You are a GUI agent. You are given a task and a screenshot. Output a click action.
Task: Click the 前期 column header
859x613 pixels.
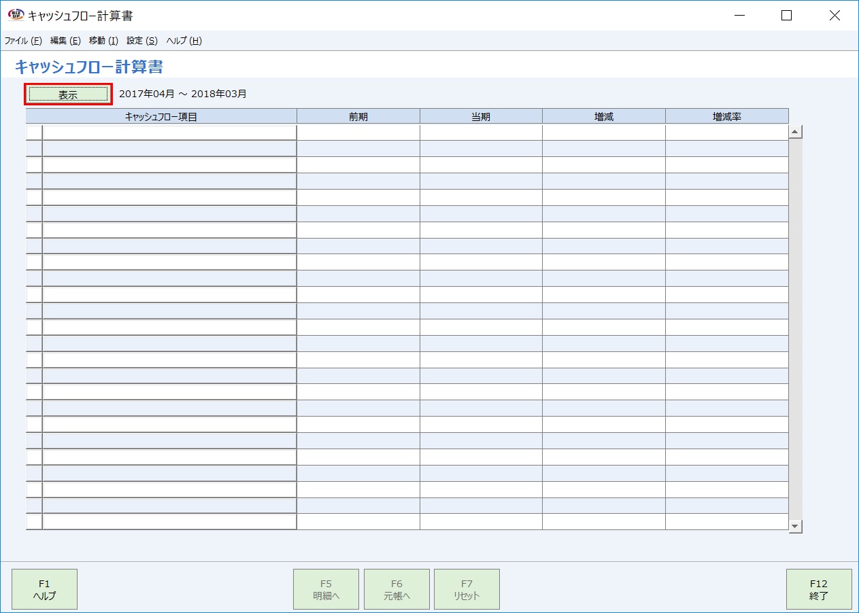pos(358,117)
